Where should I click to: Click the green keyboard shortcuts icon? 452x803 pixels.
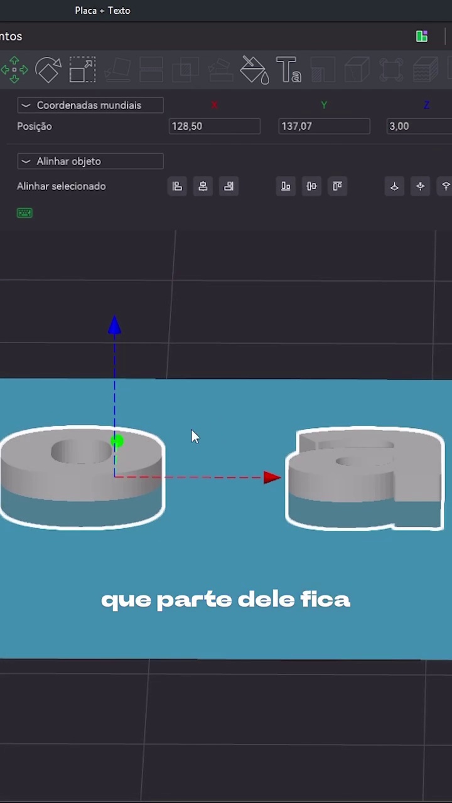click(24, 213)
